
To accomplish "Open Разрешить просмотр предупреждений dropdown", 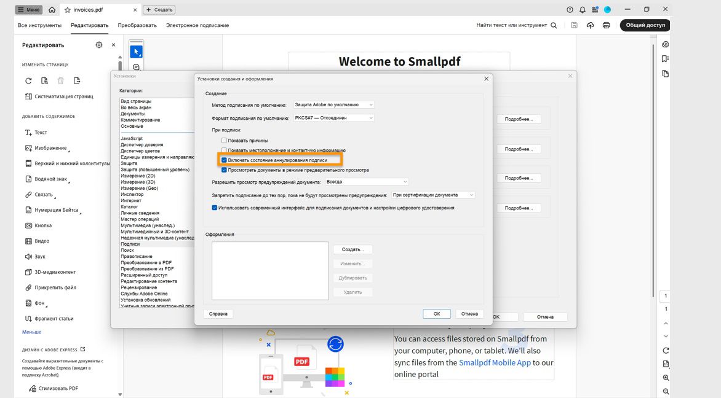I will tap(367, 182).
